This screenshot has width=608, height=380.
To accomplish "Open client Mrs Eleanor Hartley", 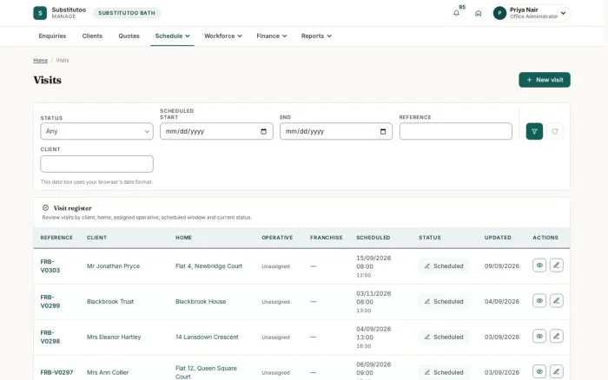I will (114, 337).
